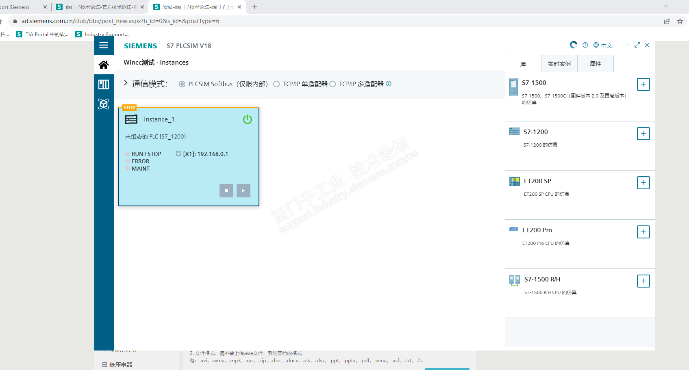Click the browser address bar URL
The height and width of the screenshot is (370, 689).
pyautogui.click(x=120, y=21)
